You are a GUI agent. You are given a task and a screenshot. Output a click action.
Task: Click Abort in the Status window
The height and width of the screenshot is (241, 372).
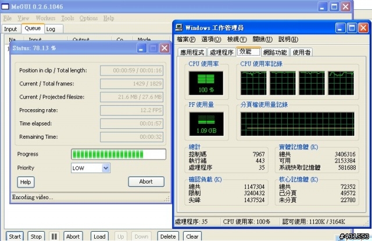tap(146, 182)
